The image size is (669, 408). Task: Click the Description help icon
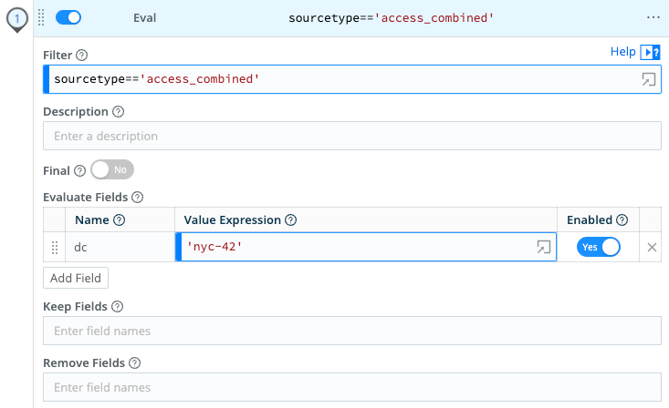119,112
